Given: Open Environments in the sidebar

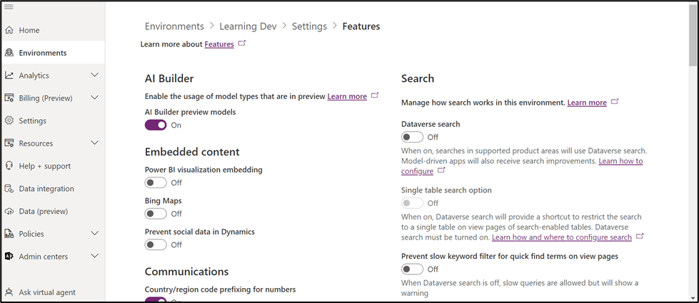Looking at the screenshot, I should (x=43, y=53).
